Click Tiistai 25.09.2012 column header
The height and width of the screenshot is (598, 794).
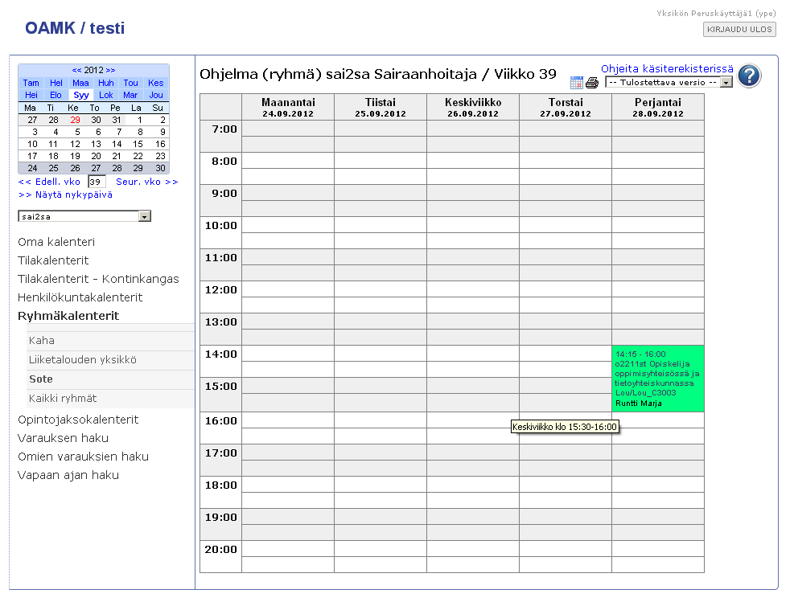tap(381, 107)
